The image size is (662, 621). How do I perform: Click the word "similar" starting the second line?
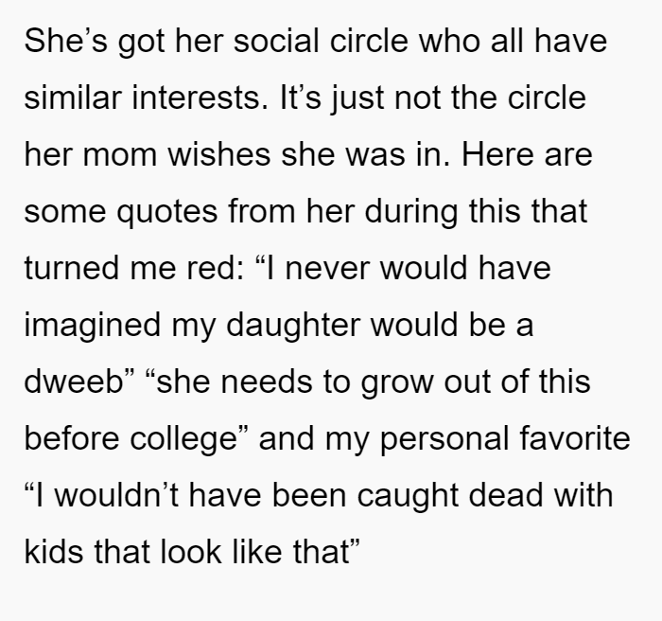pos(73,98)
